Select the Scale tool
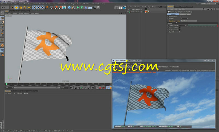219x132 pixels. coord(21,8)
